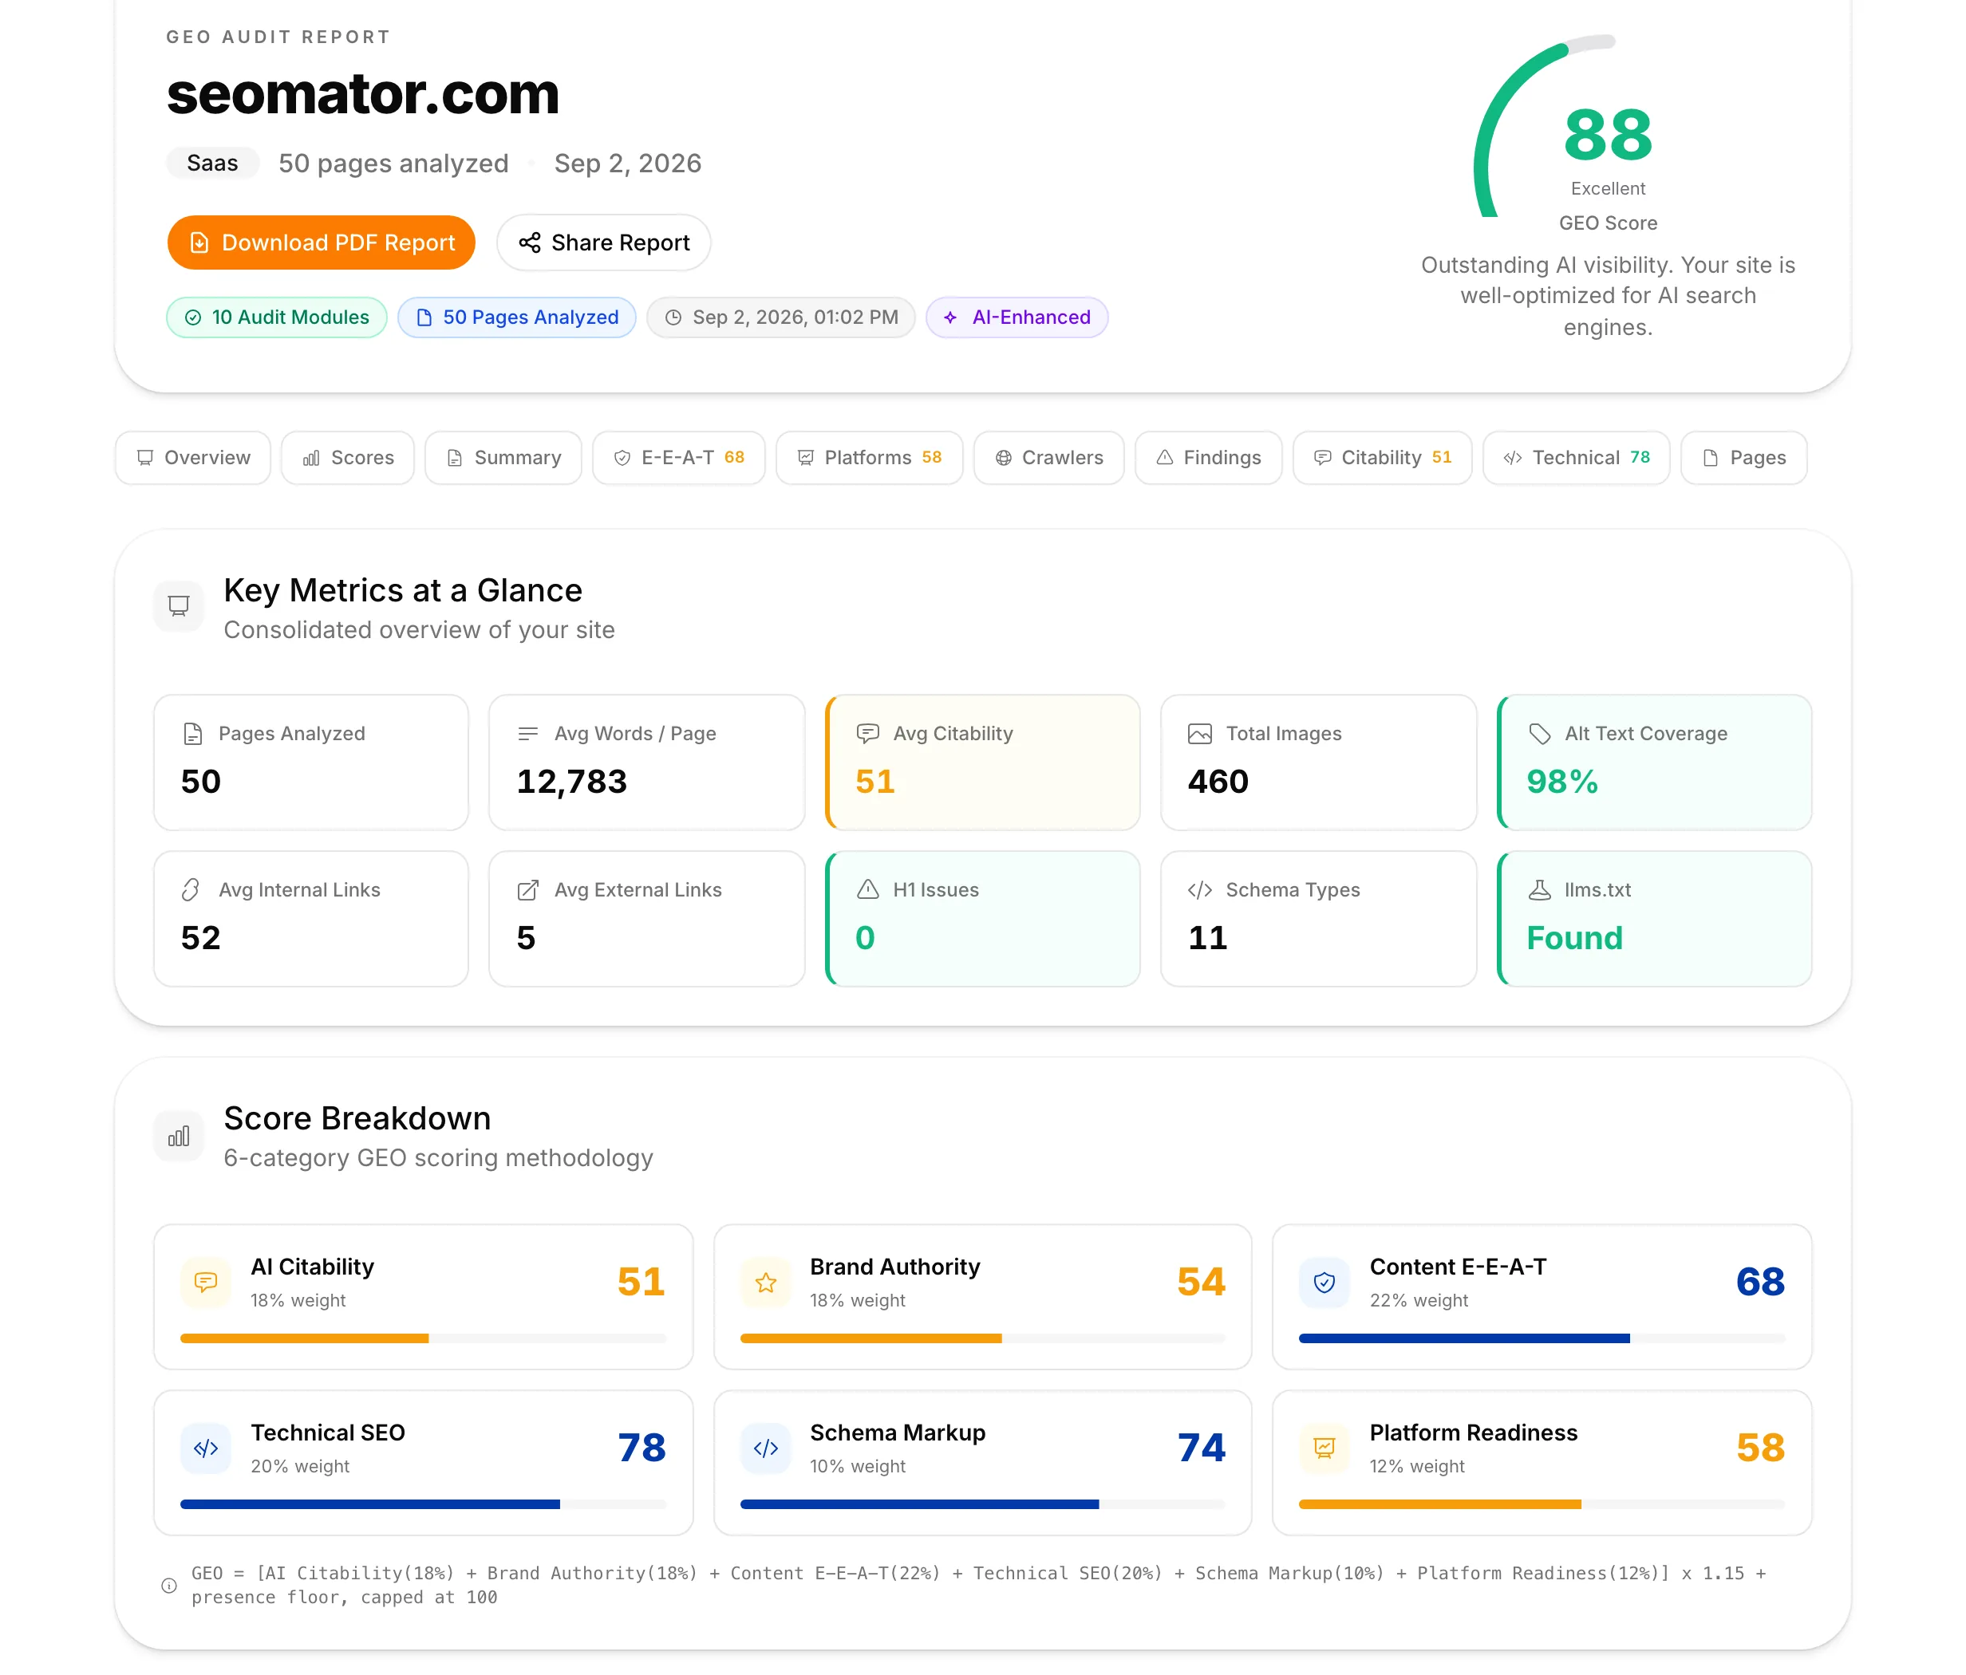Screen dimensions: 1966x1675
Task: Select the Citability tab
Action: tap(1381, 458)
